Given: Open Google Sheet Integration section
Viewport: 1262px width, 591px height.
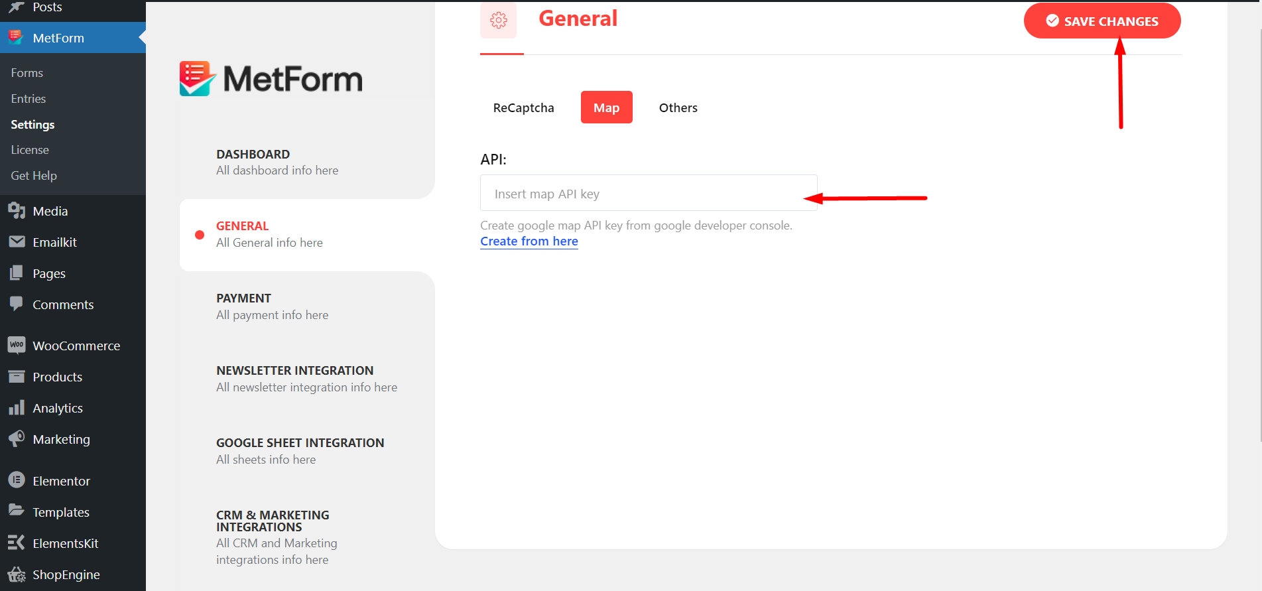Looking at the screenshot, I should point(307,451).
